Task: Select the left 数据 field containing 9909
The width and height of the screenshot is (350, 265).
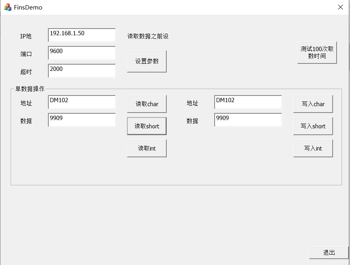Action: [81, 120]
